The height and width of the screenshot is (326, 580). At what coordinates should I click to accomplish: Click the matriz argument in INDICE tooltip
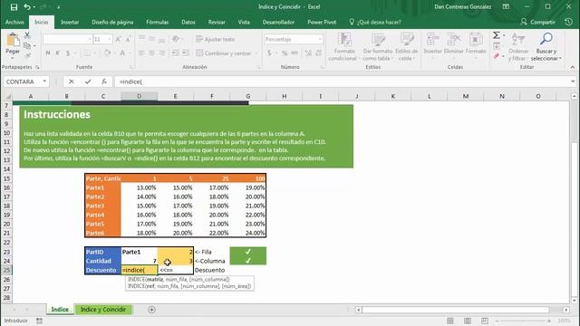click(155, 280)
